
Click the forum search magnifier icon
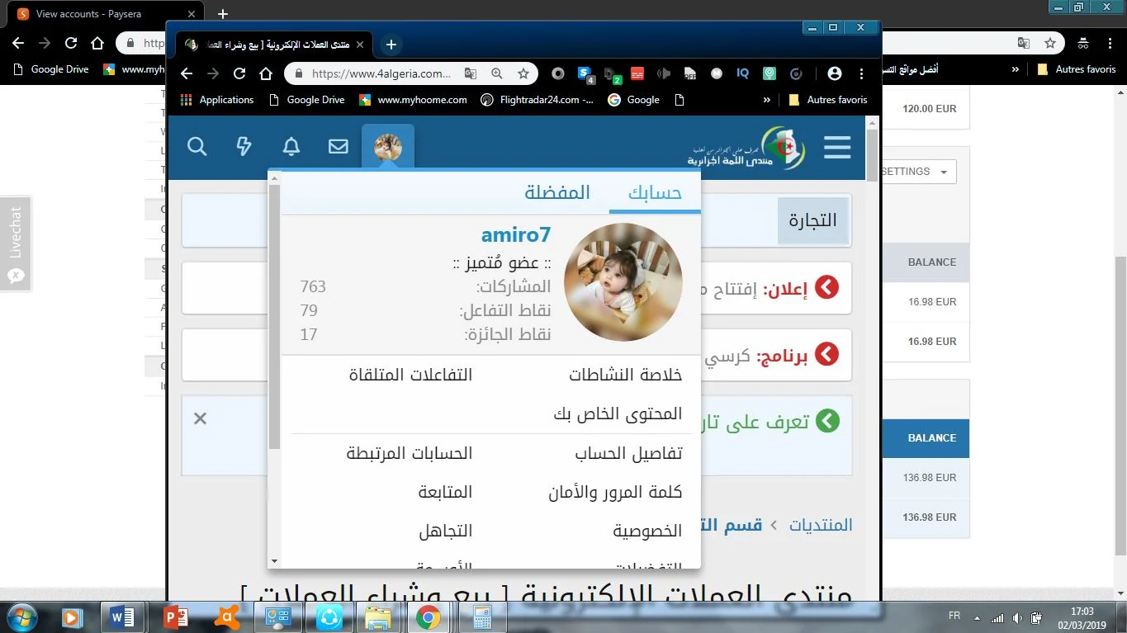tap(197, 147)
